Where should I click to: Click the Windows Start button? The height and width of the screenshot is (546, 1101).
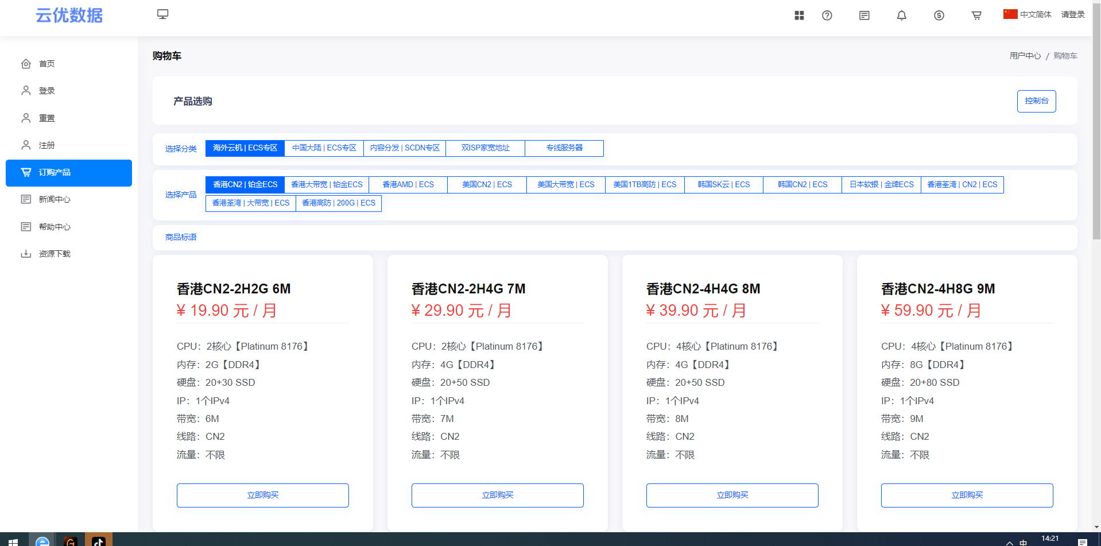13,540
